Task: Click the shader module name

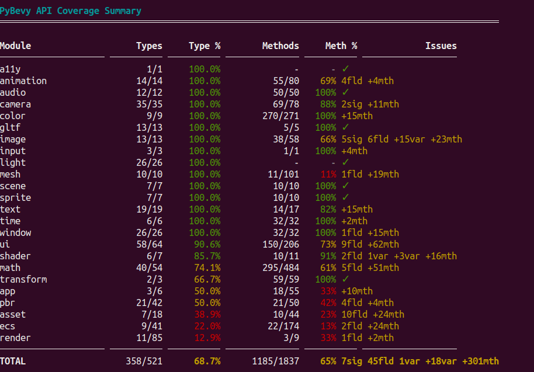Action: pos(15,256)
